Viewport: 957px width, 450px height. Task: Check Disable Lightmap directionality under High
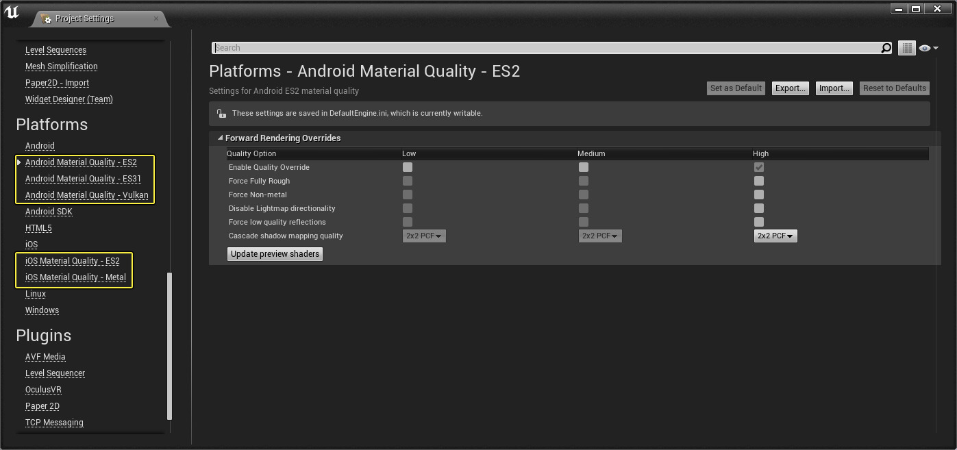[758, 208]
